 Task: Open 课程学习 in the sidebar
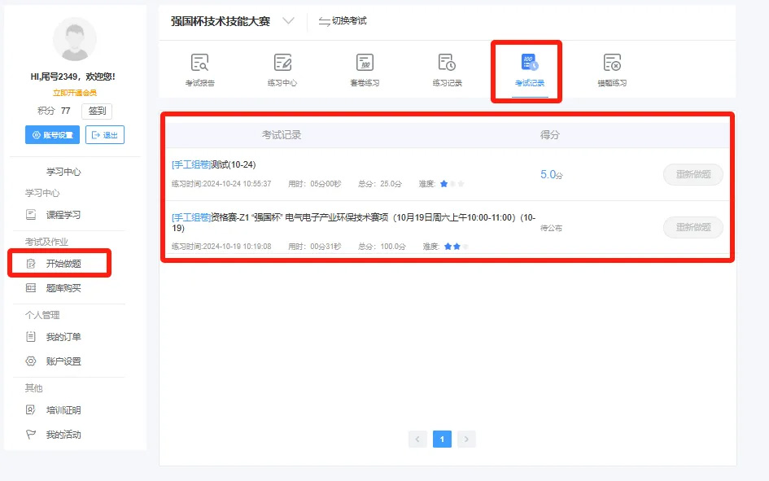(63, 215)
